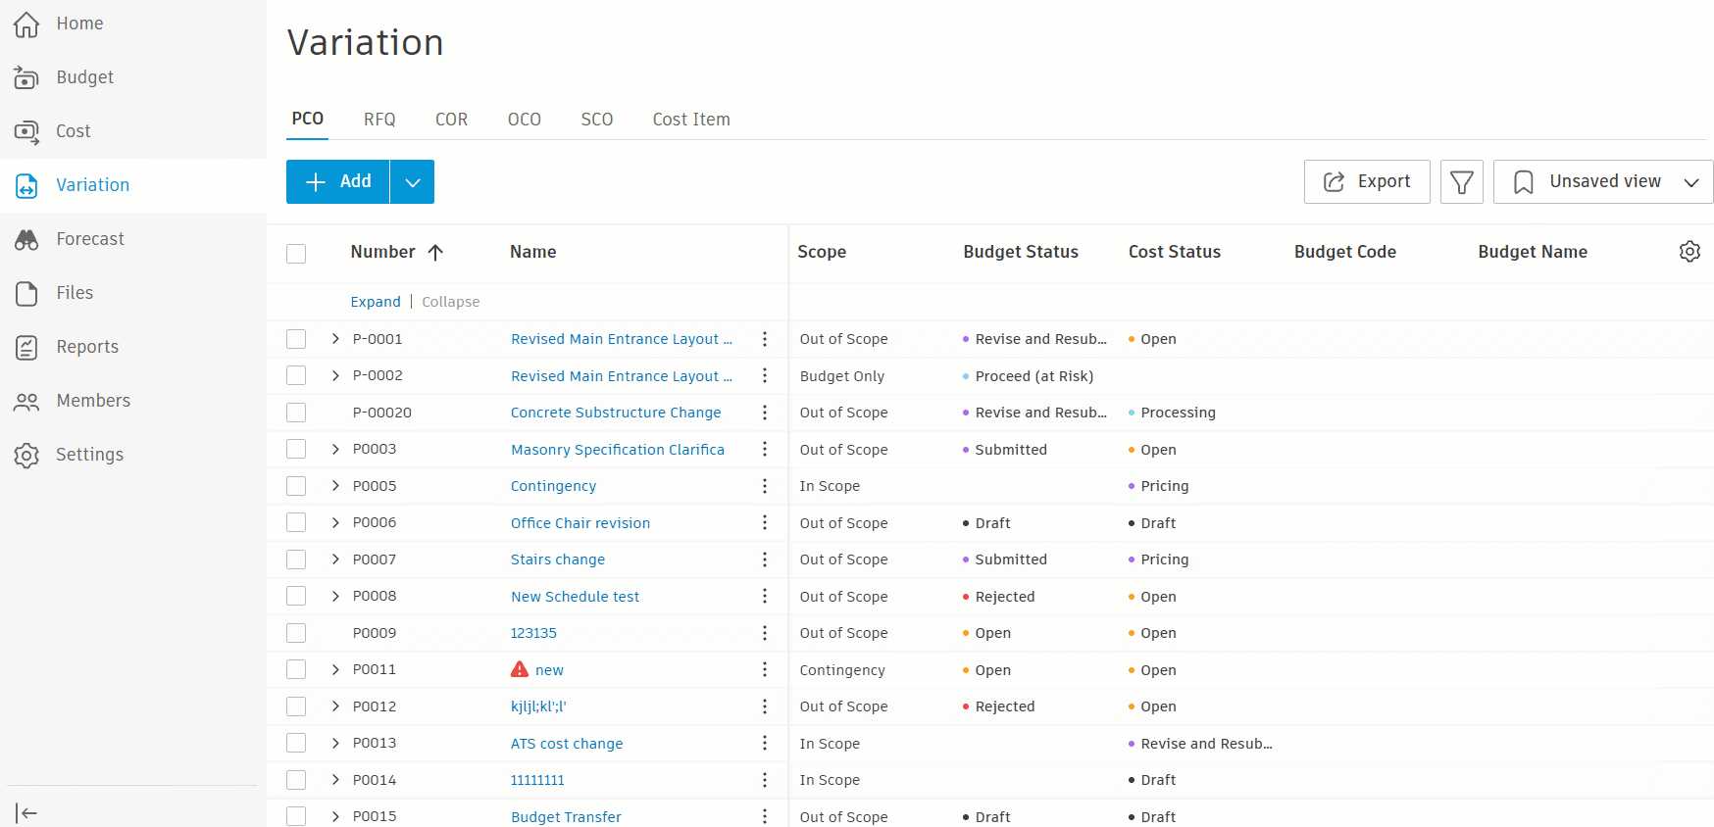1714x827 pixels.
Task: Sort by Number ascending arrow
Action: [x=435, y=252]
